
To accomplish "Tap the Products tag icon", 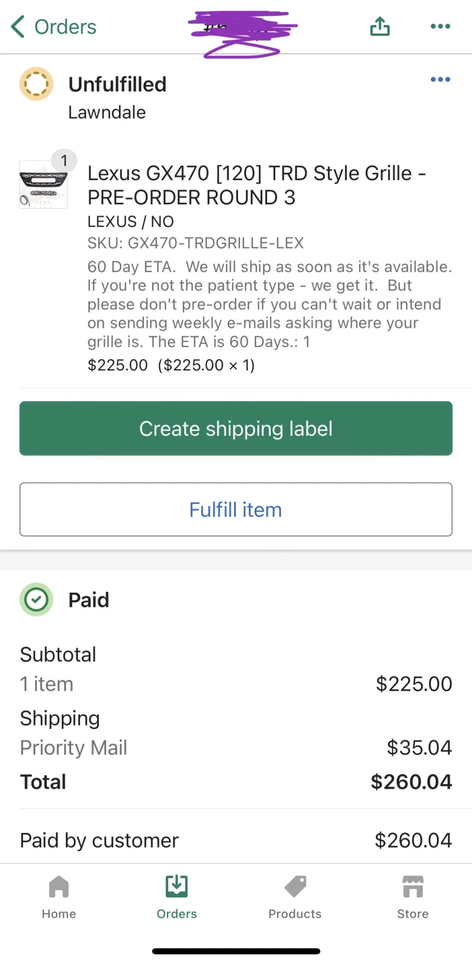I will tap(295, 887).
